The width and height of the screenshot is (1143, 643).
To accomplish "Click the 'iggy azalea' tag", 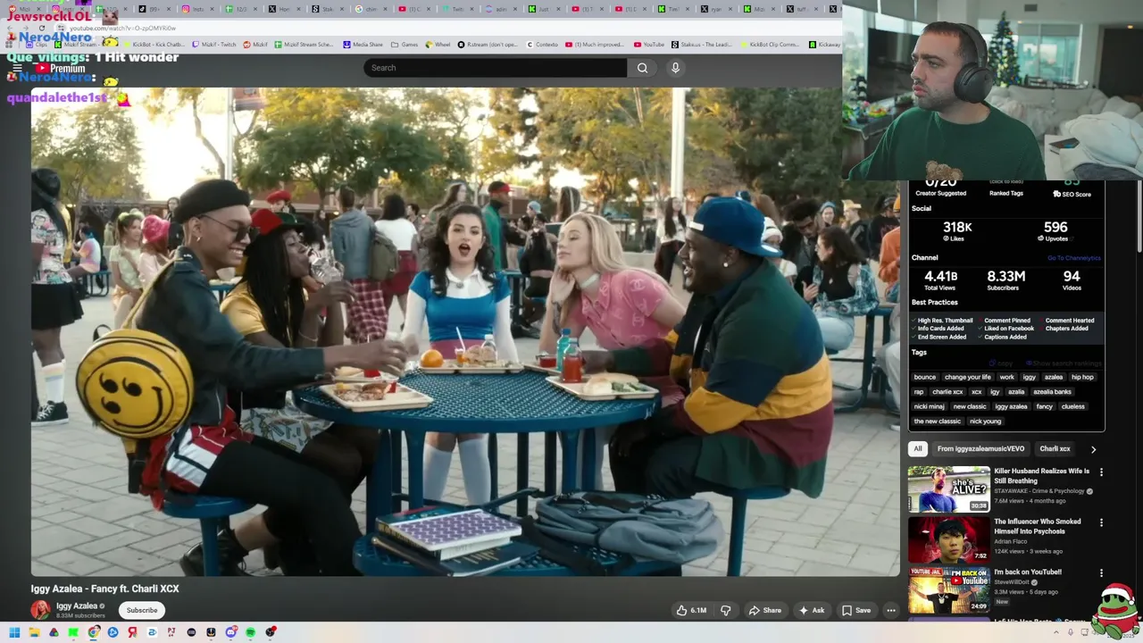I will tap(1011, 406).
